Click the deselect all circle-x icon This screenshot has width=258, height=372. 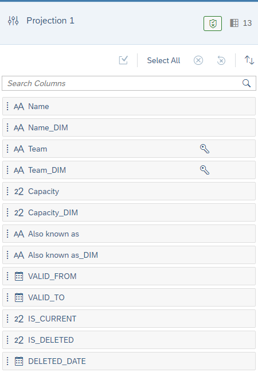(198, 60)
